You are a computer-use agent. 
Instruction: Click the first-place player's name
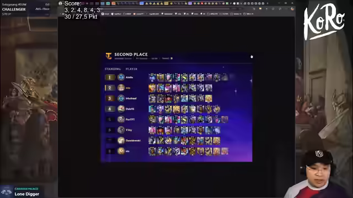(129, 77)
